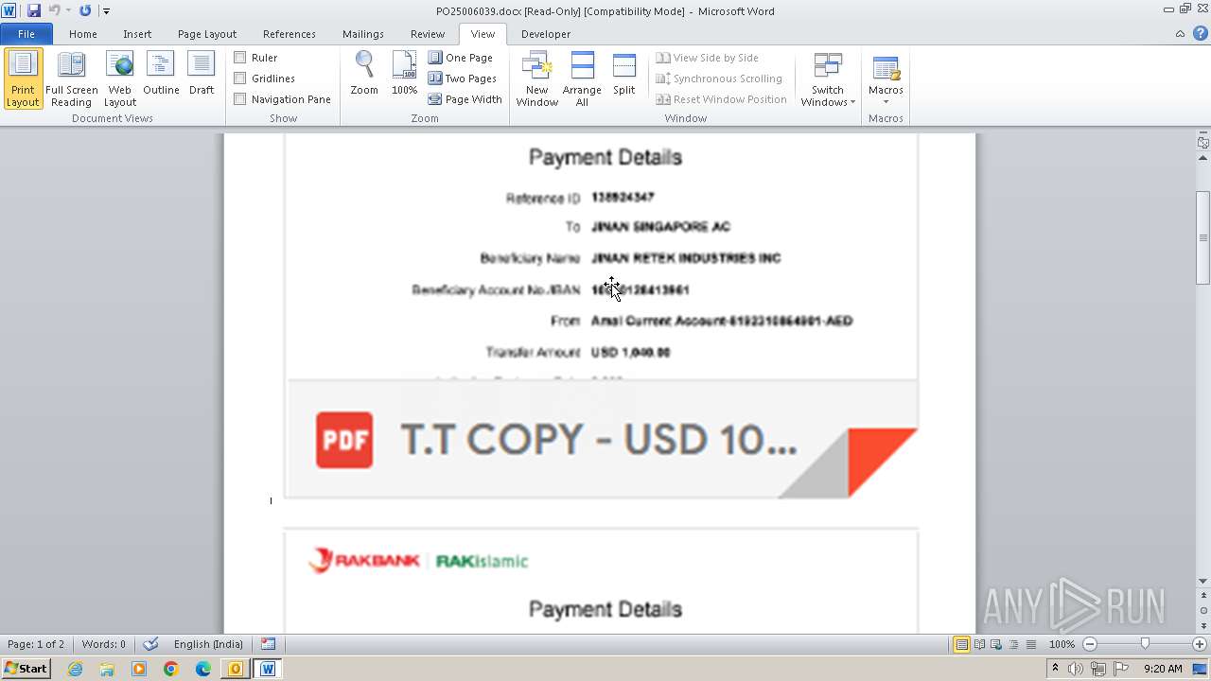Click the zoom slider handle

[1145, 644]
